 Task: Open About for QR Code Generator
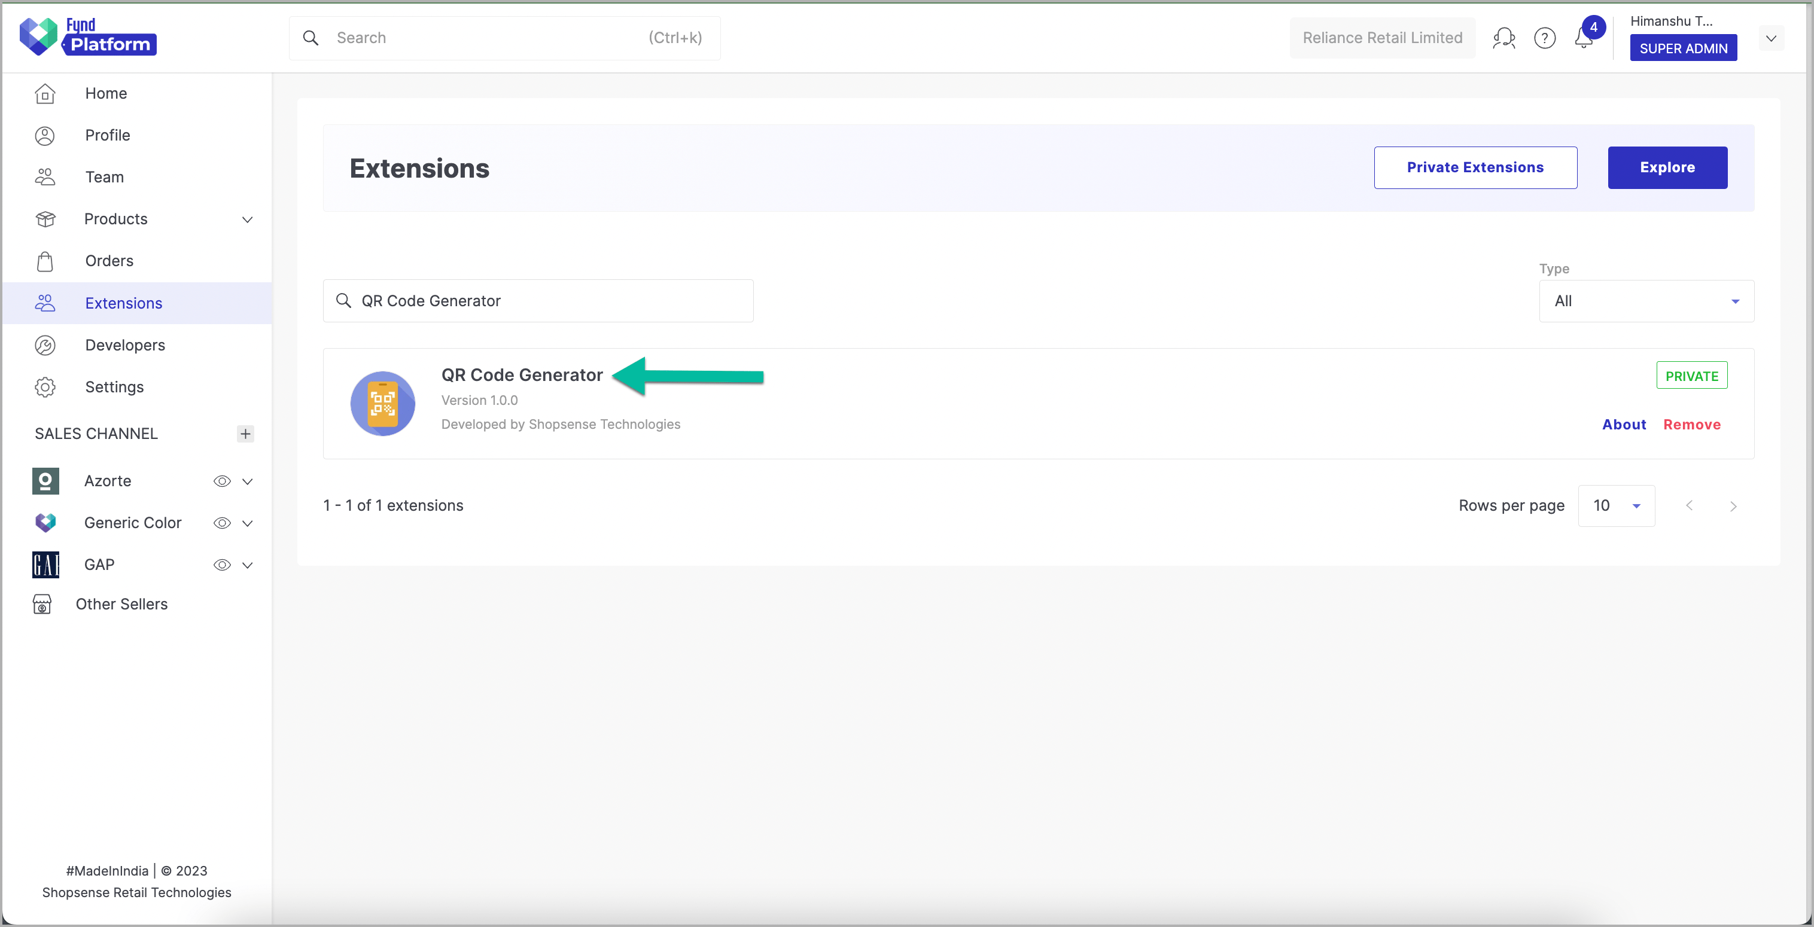pyautogui.click(x=1624, y=424)
